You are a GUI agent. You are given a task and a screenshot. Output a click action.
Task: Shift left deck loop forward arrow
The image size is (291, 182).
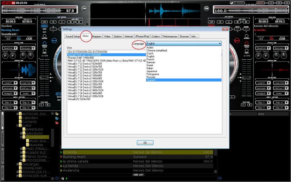pyautogui.click(x=79, y=22)
